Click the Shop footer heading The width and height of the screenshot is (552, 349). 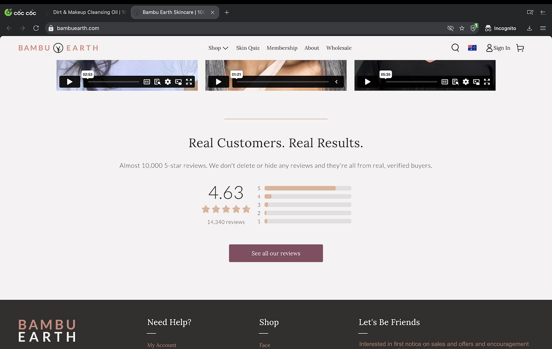[x=269, y=322]
